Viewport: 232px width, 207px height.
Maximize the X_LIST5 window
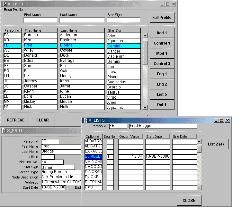(x=222, y=120)
